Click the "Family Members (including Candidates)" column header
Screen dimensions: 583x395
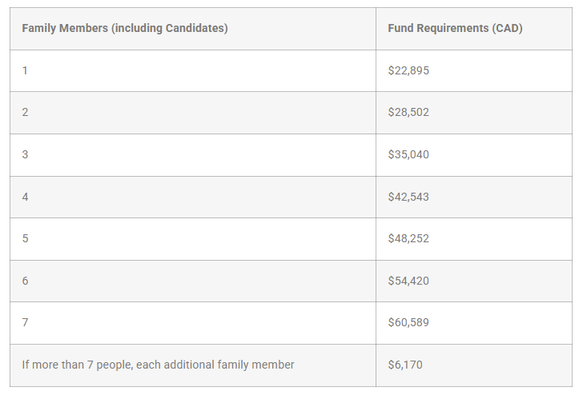pyautogui.click(x=125, y=29)
